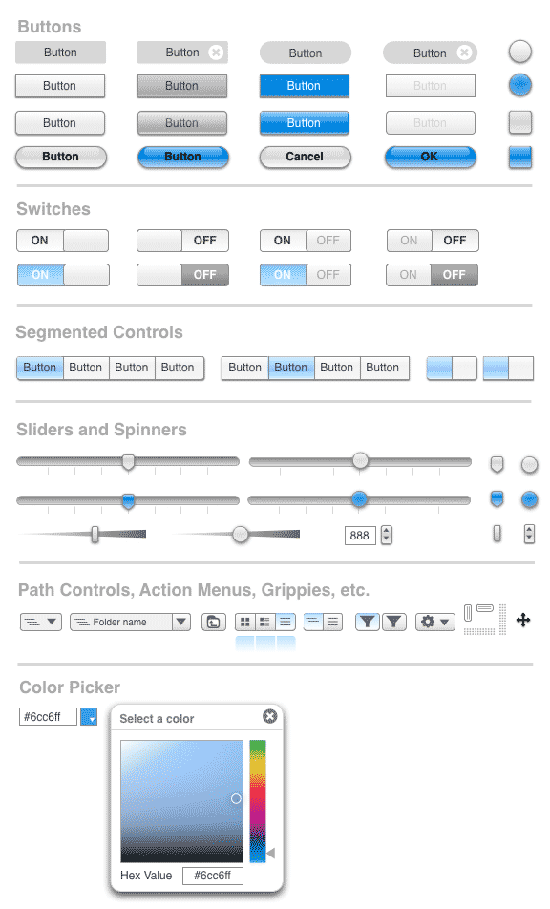Click the blue OK button
Screen dimensions: 550x909
pos(430,157)
